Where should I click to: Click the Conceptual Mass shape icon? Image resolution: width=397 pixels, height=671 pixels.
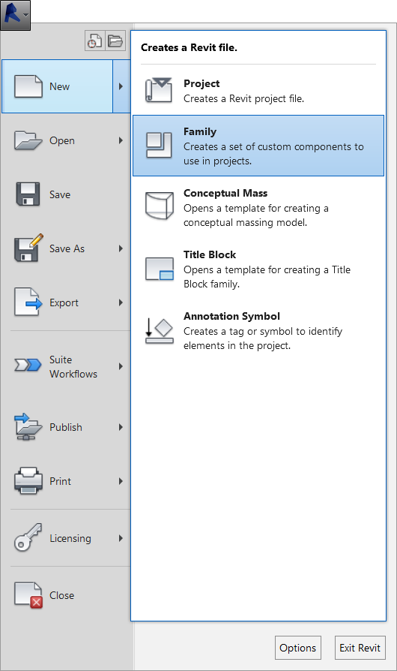(x=160, y=206)
